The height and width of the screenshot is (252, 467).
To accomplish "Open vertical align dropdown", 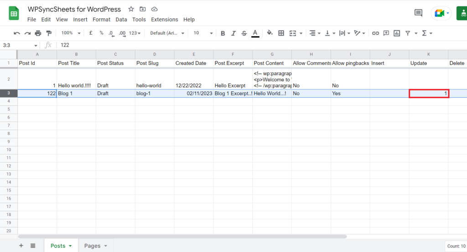I will [330, 33].
